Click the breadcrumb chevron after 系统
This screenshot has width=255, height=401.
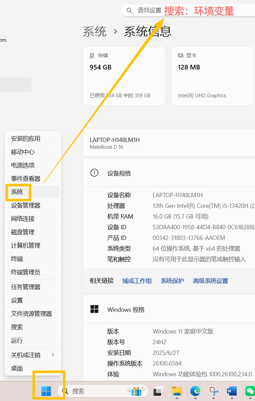click(115, 31)
